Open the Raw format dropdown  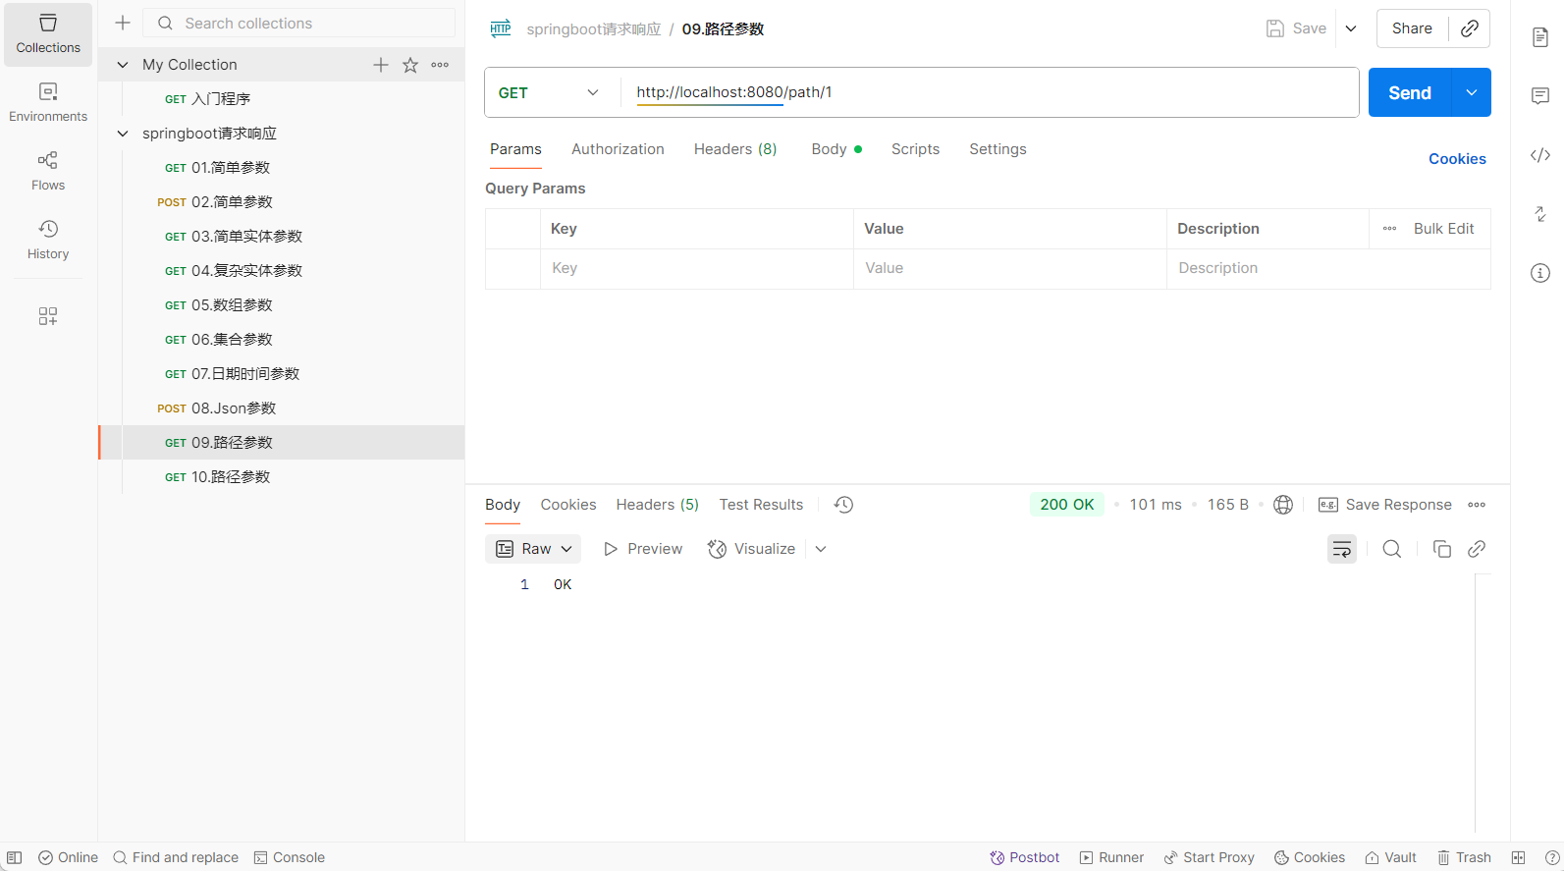pos(533,549)
